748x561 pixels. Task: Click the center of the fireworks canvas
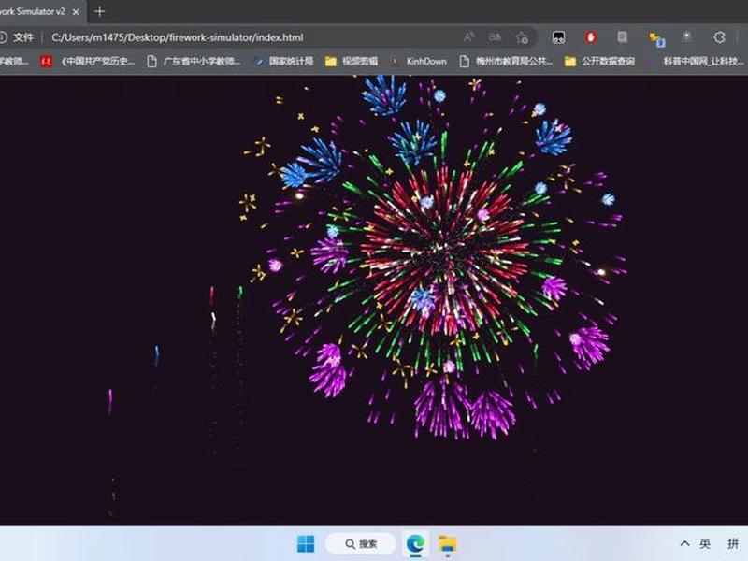[374, 300]
